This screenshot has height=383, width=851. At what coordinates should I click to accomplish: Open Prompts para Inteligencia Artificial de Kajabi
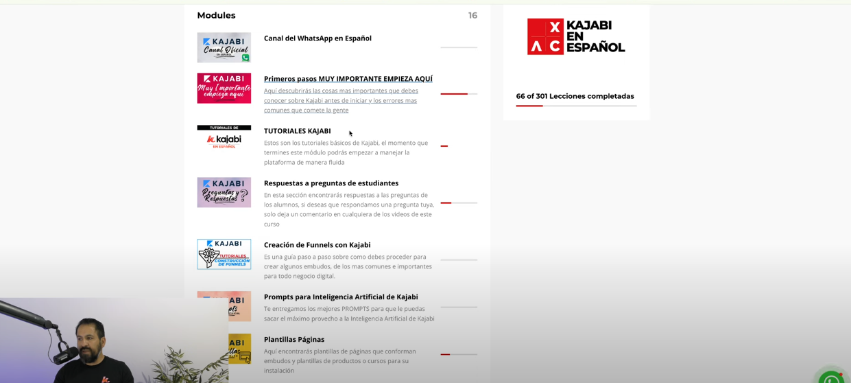click(x=341, y=297)
